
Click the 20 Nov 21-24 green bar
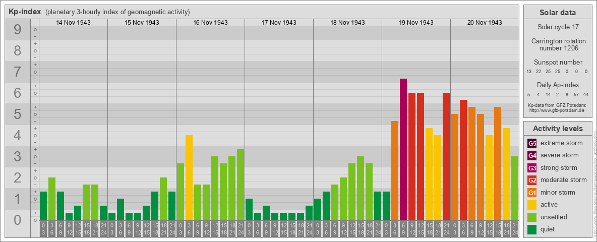point(515,189)
